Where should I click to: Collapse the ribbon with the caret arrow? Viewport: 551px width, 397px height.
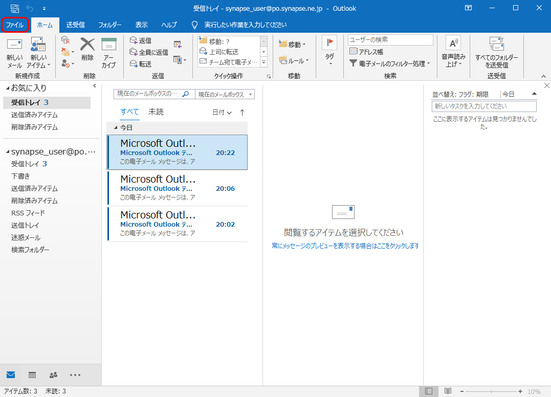(544, 76)
